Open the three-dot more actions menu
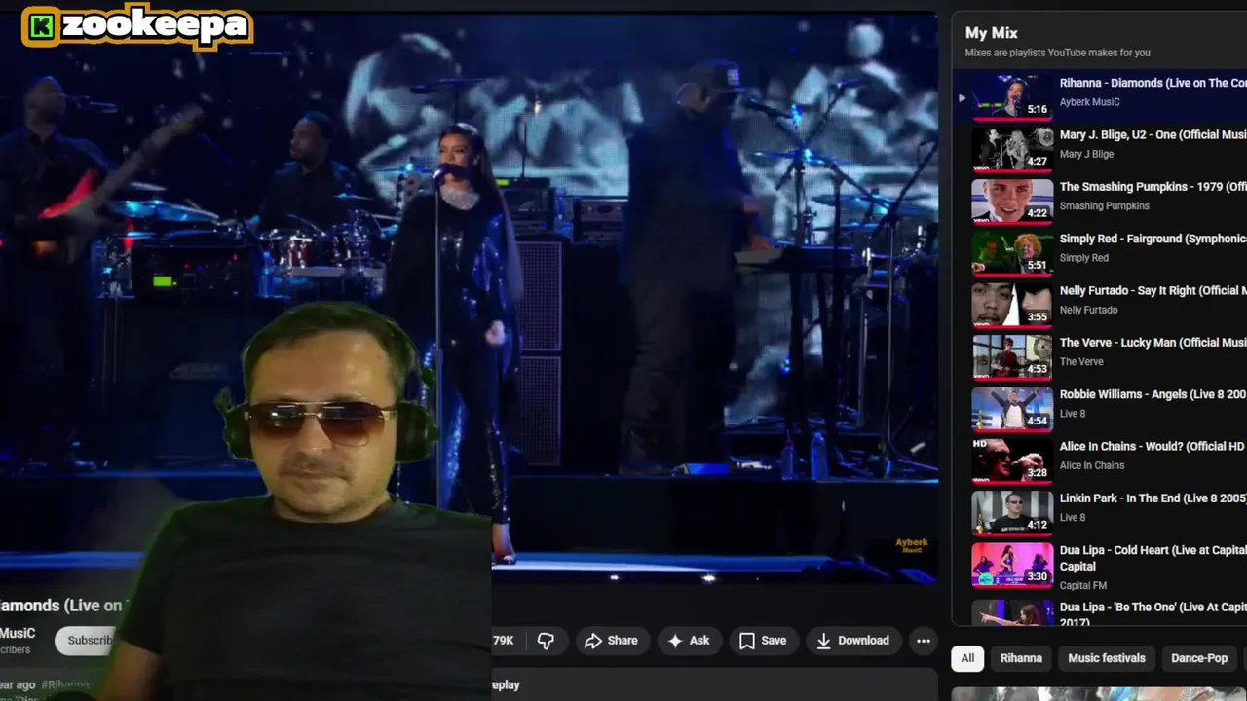 tap(923, 641)
